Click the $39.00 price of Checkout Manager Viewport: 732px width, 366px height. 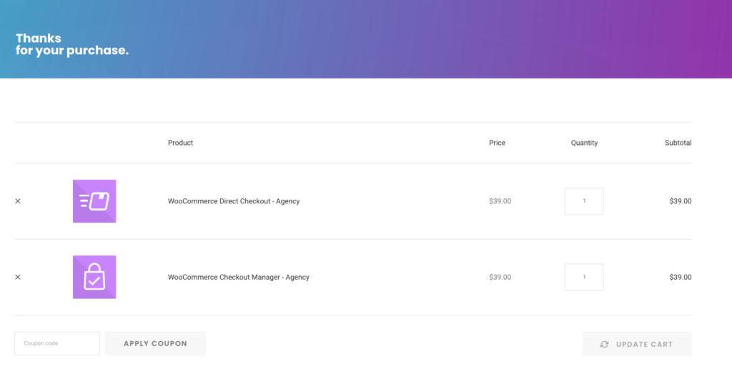pyautogui.click(x=500, y=277)
